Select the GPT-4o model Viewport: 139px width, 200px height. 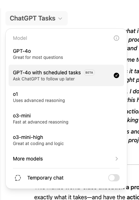[66, 54]
